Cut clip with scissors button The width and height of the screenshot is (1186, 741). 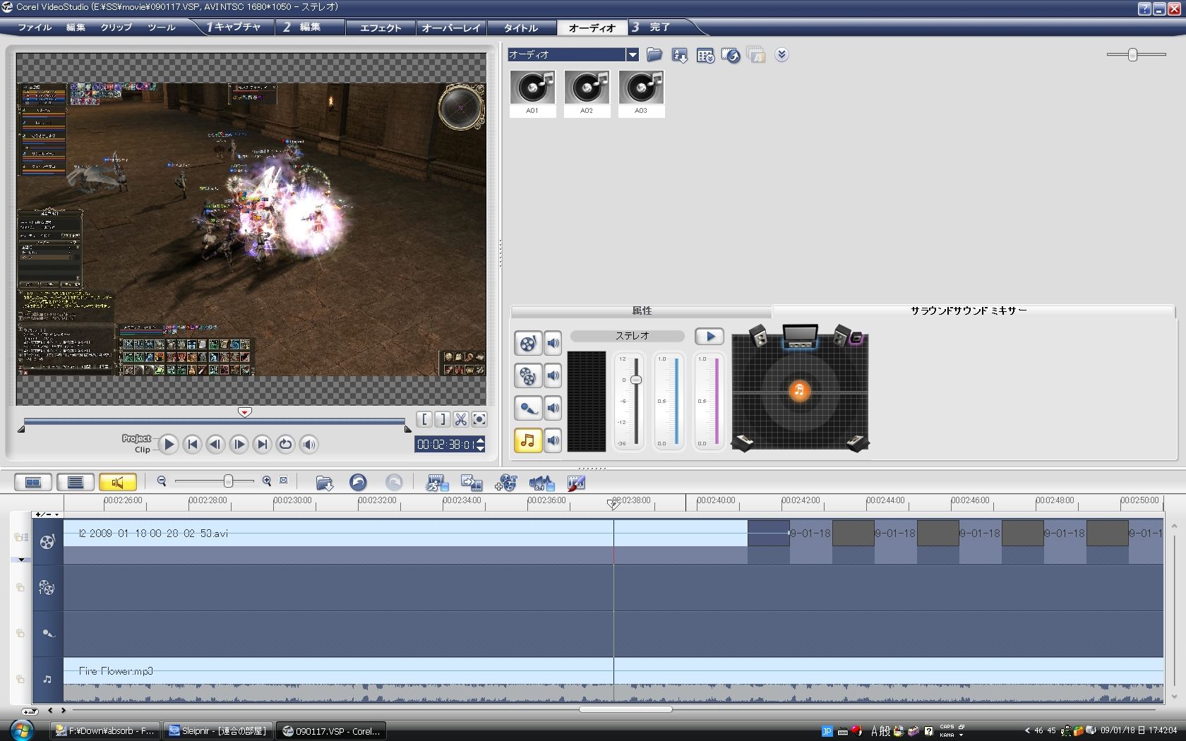pyautogui.click(x=461, y=419)
